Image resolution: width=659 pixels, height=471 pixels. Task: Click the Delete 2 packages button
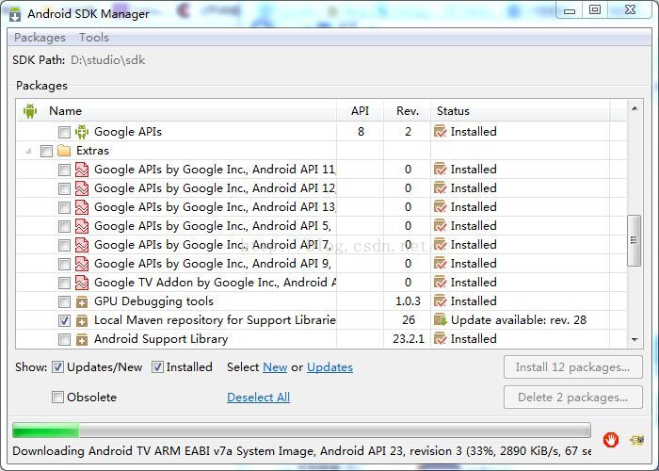pos(572,397)
